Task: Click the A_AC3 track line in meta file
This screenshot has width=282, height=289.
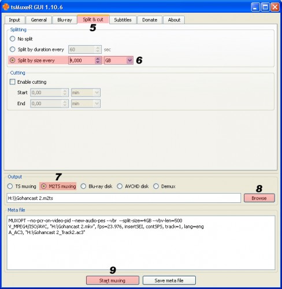Action: (47, 232)
